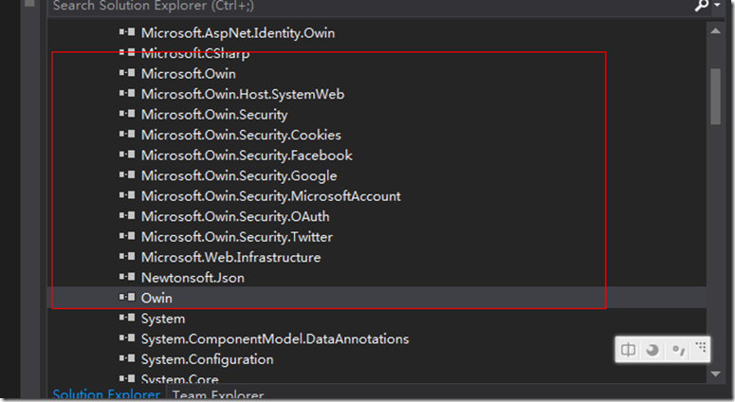Select the Microsoft.Owin.Security.Facebook reference
The height and width of the screenshot is (402, 735).
(x=247, y=155)
